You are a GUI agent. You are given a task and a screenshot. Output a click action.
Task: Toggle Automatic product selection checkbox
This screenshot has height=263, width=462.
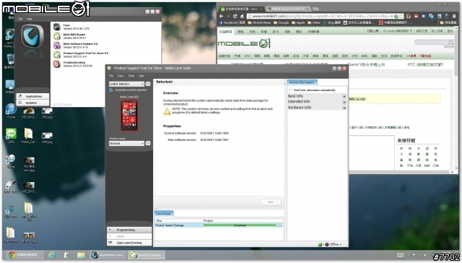click(111, 90)
